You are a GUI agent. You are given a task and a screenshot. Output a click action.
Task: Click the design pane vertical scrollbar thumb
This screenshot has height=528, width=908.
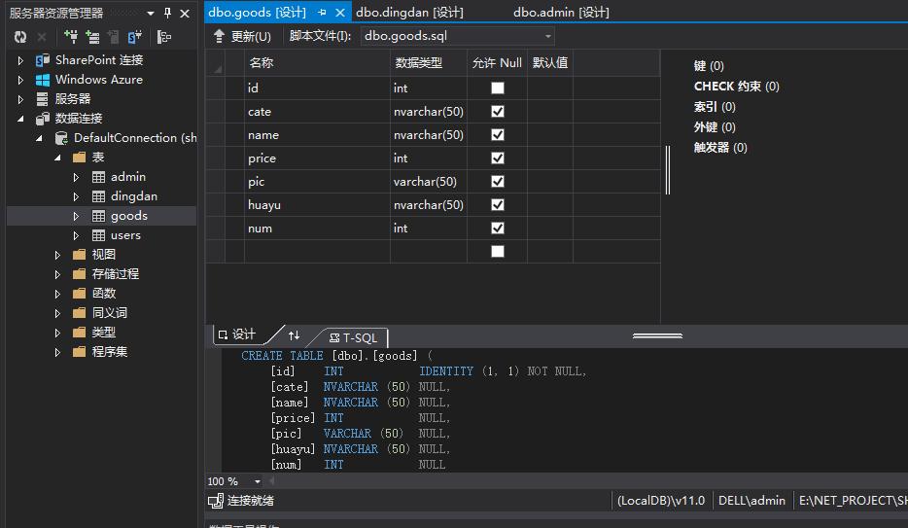[x=668, y=169]
